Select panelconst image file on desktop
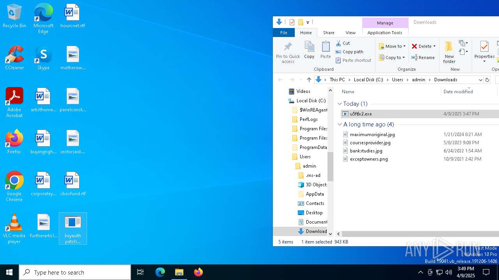The image size is (499, 280). pyautogui.click(x=73, y=100)
